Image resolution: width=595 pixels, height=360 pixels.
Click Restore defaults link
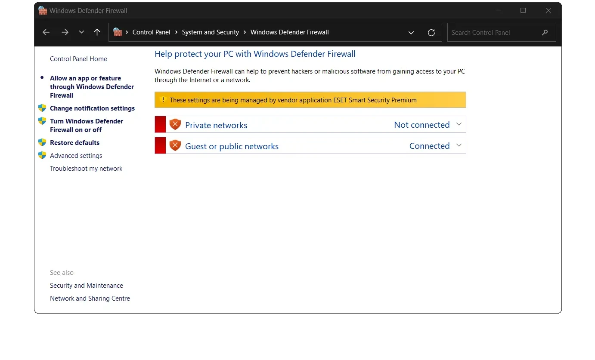(74, 143)
